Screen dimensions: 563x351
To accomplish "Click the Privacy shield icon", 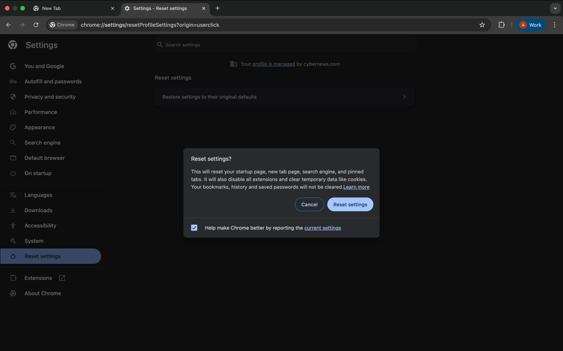I will coord(13,97).
